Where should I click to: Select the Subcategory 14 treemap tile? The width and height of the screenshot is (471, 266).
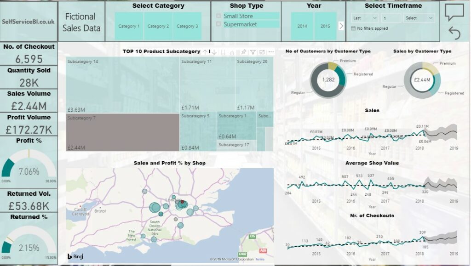coord(122,85)
